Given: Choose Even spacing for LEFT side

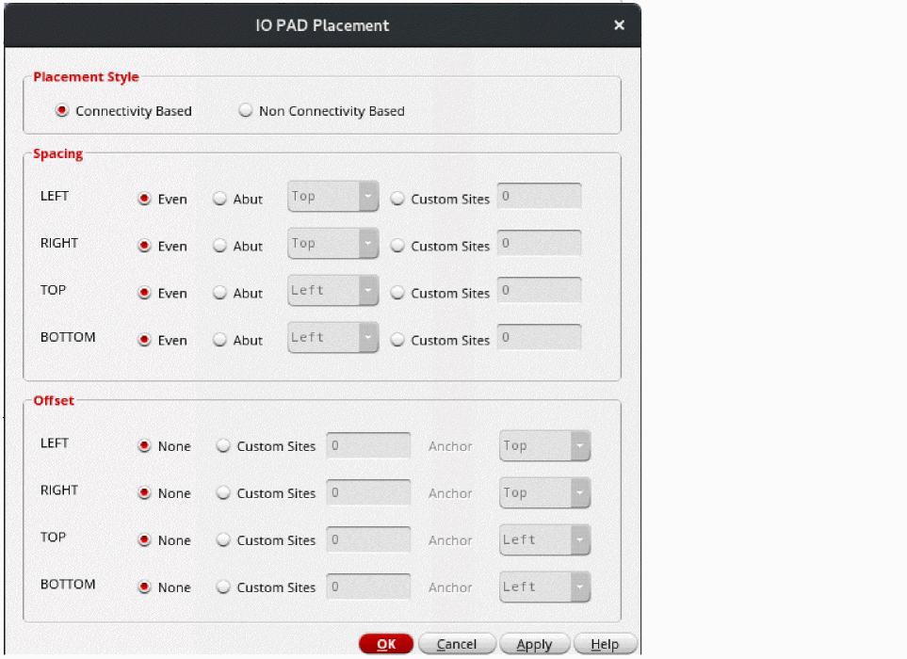Looking at the screenshot, I should click(x=144, y=199).
